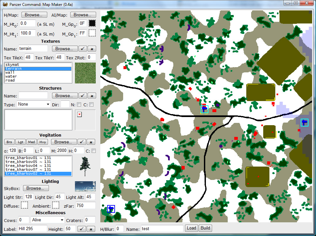Click the Structures Browse button

tap(65, 96)
